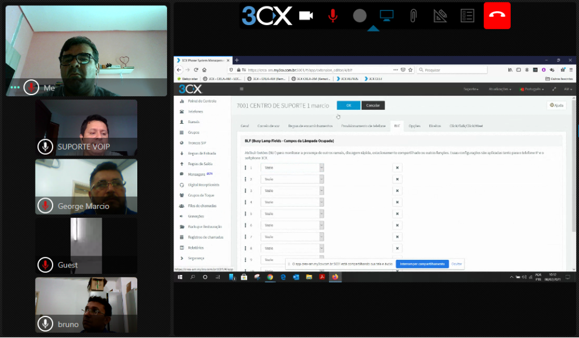Select George Marcio video thumbnail
Screen dimensions: 579x338
click(86, 187)
